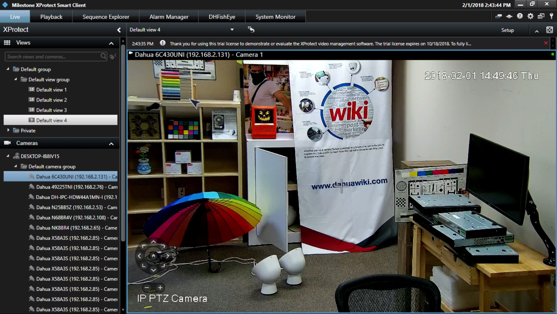The image size is (557, 314).
Task: Open the Alarm Manager tab
Action: pos(169,17)
